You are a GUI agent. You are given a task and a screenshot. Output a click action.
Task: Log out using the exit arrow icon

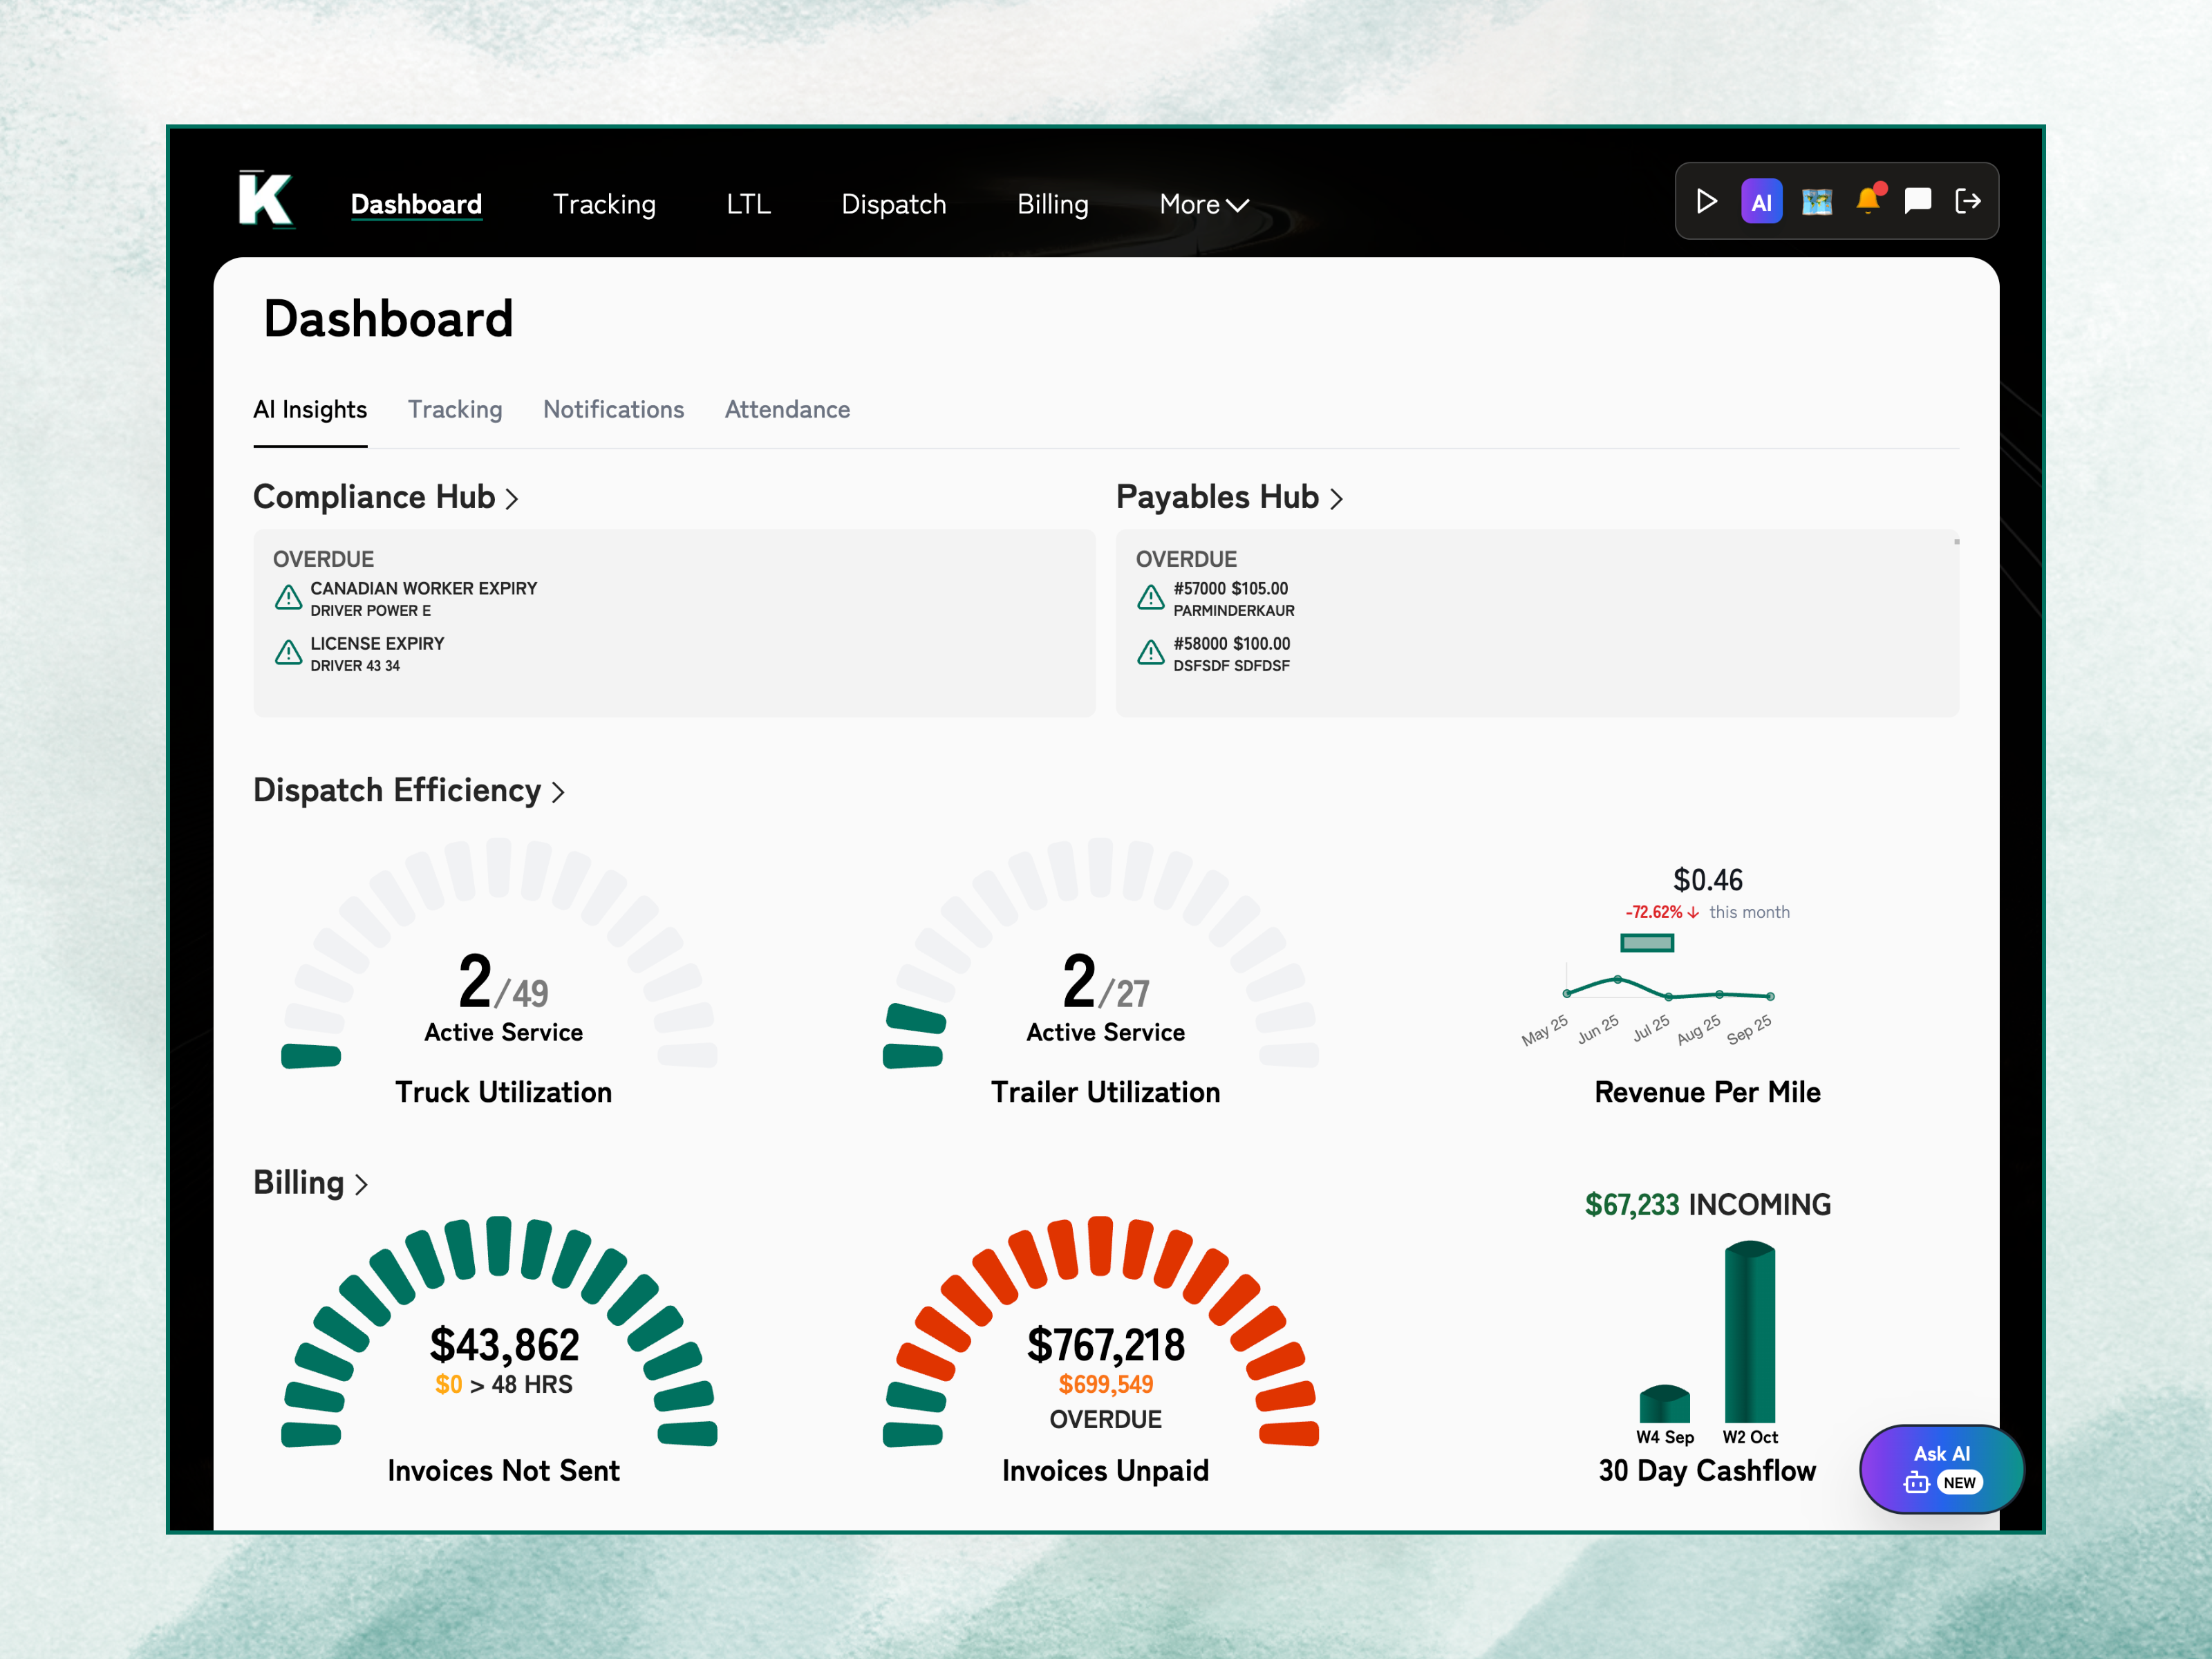coord(1967,201)
